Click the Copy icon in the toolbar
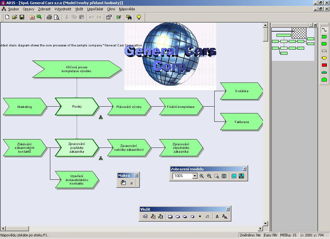The image size is (330, 239). point(74,17)
